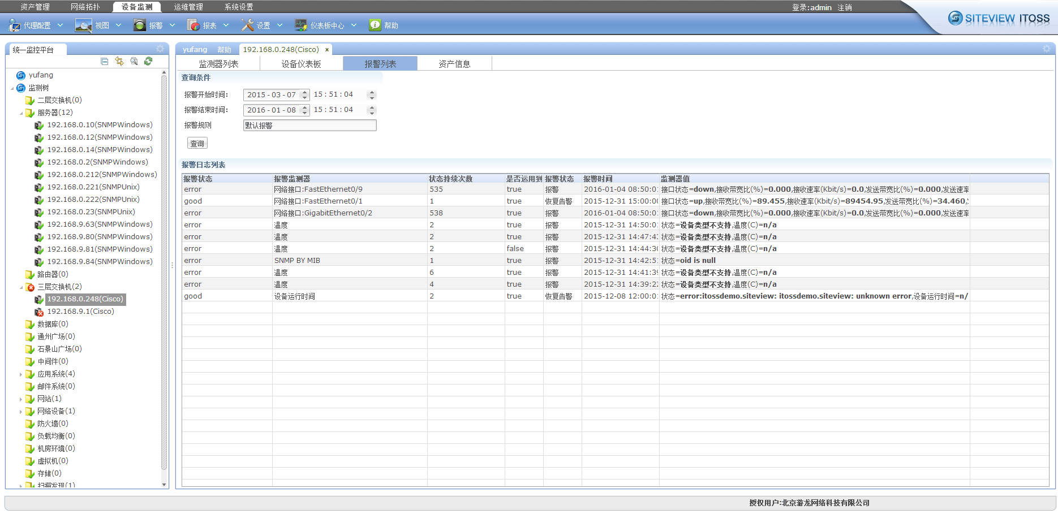
Task: Click the 查询 query button
Action: tap(197, 144)
